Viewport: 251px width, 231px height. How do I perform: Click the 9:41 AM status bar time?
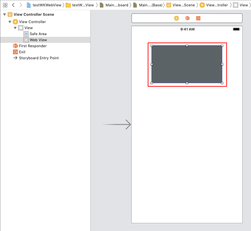click(x=187, y=29)
